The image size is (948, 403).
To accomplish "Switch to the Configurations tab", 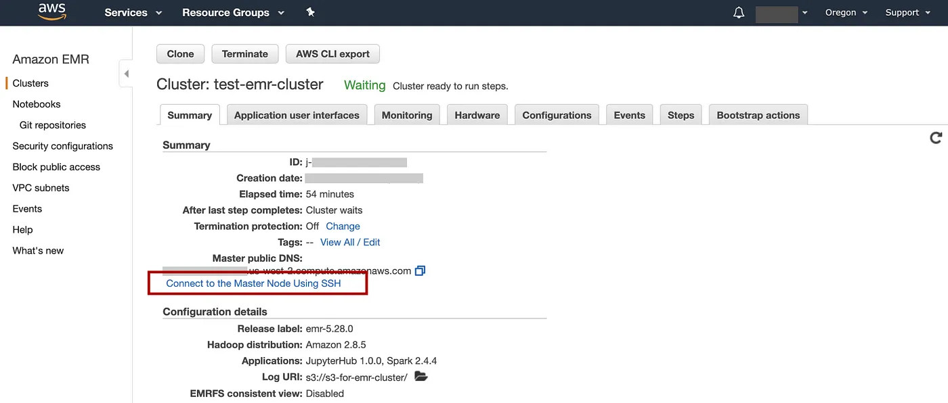I will click(557, 115).
